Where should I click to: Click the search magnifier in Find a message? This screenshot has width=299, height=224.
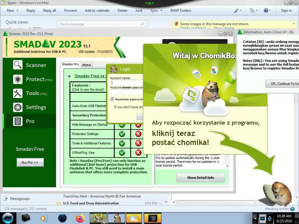(142, 24)
